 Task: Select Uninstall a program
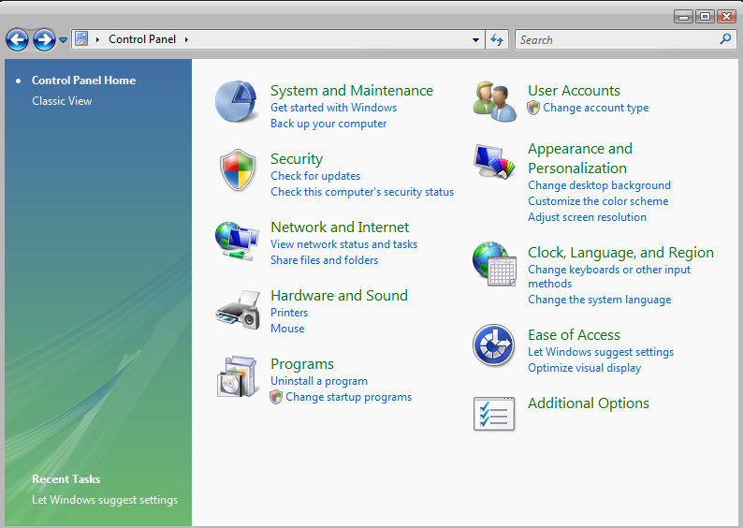[x=319, y=381]
